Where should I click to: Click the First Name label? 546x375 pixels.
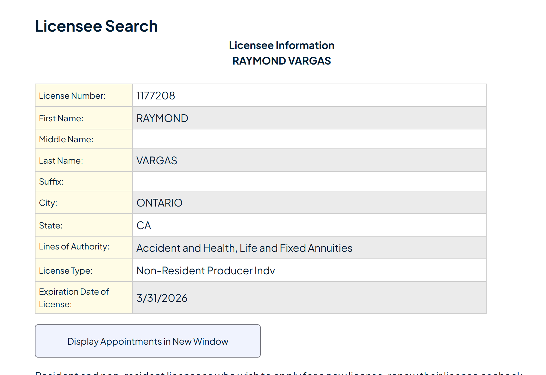61,118
